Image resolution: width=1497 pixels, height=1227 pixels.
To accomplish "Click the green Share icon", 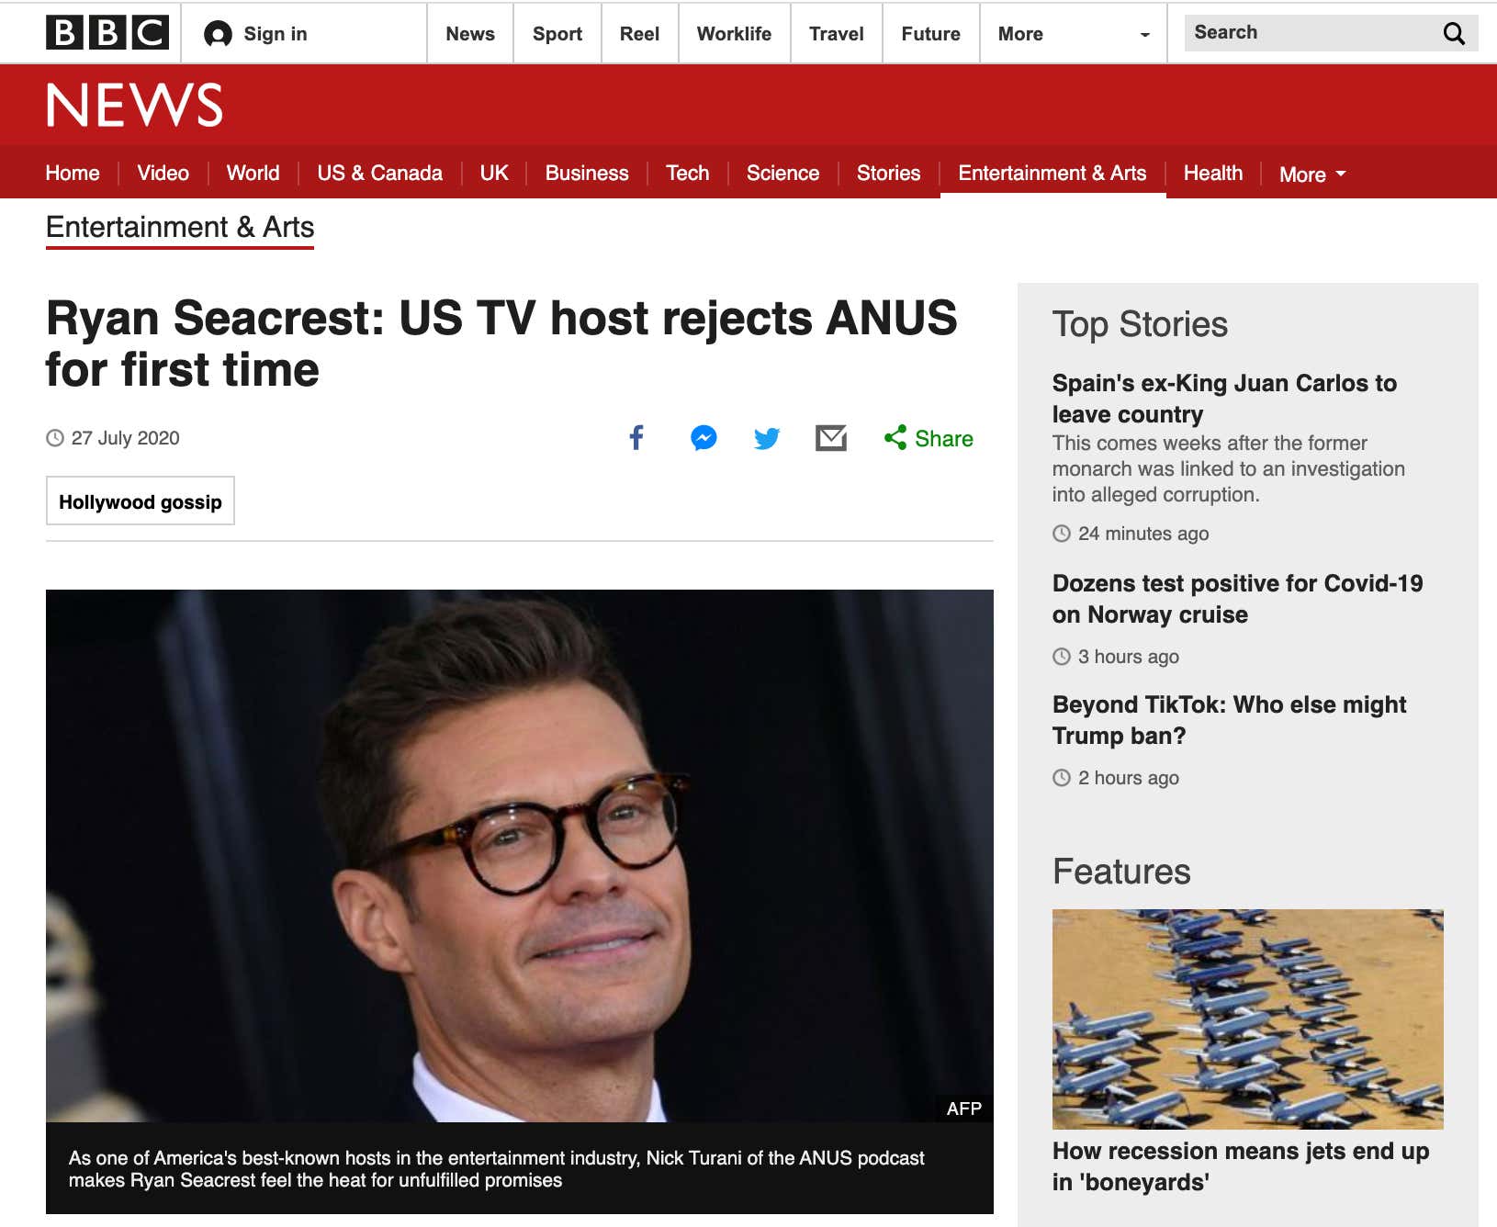I will pos(895,438).
